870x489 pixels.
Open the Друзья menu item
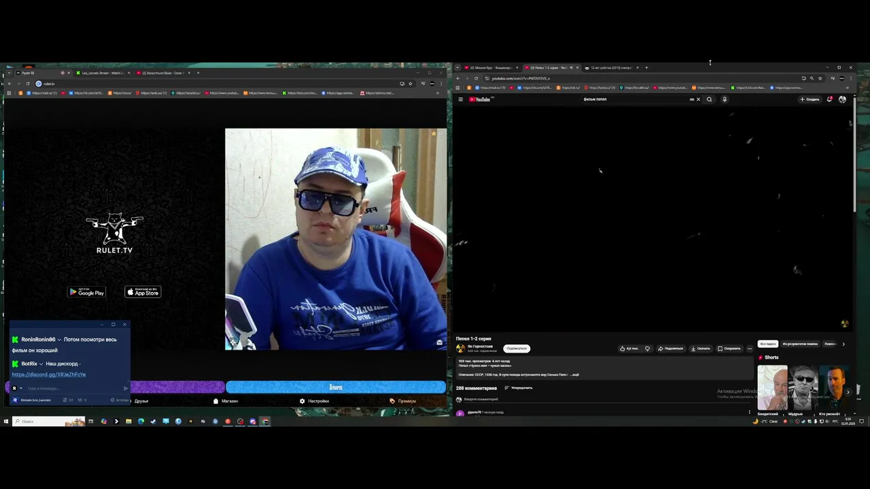(x=141, y=401)
